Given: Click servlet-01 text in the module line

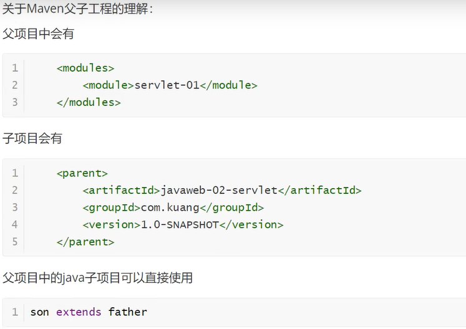Looking at the screenshot, I should point(167,85).
